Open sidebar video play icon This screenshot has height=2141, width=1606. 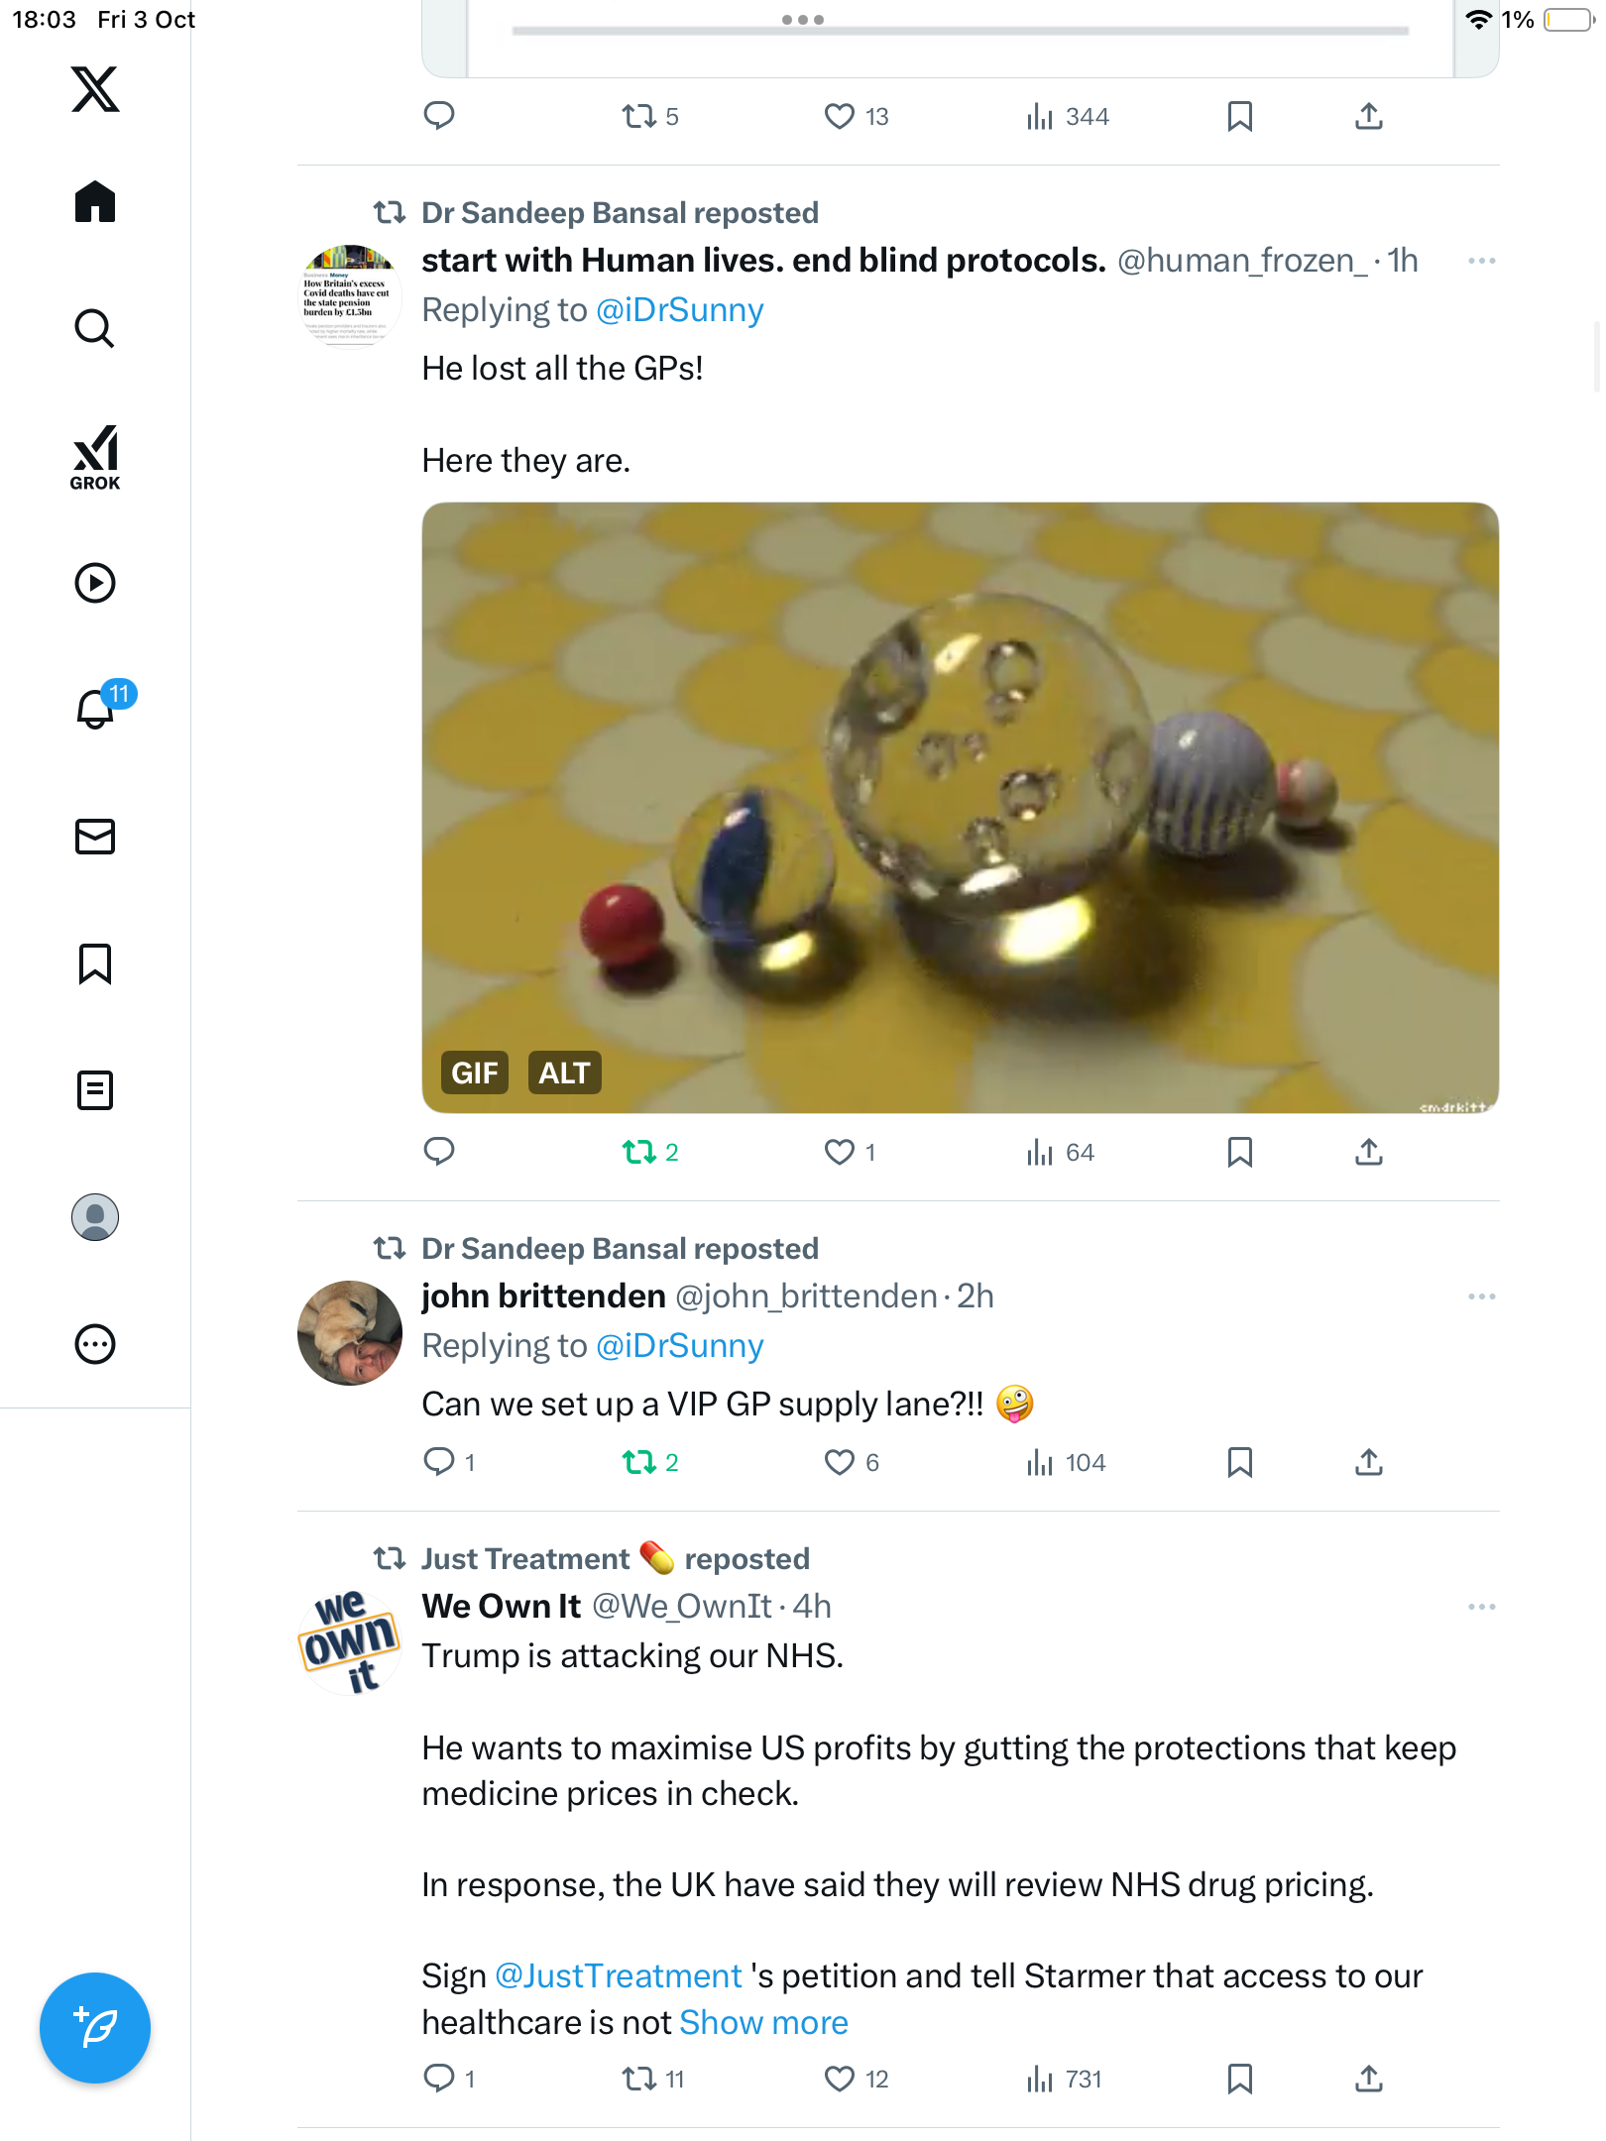click(95, 583)
